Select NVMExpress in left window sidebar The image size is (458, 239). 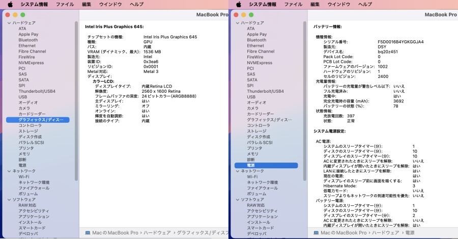[31, 63]
